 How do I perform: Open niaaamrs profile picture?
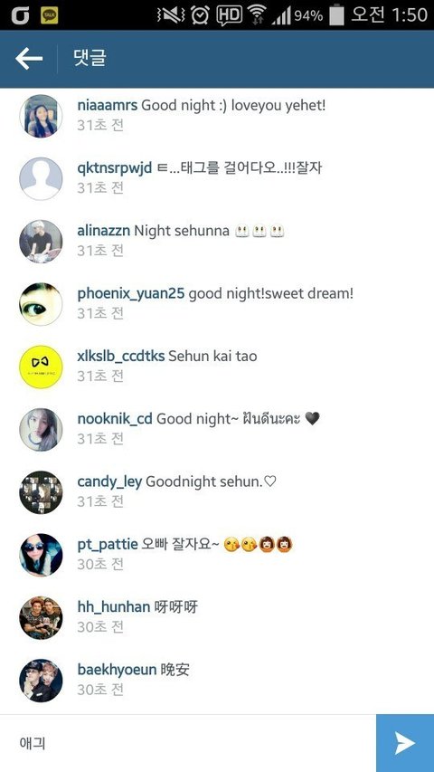(x=41, y=116)
